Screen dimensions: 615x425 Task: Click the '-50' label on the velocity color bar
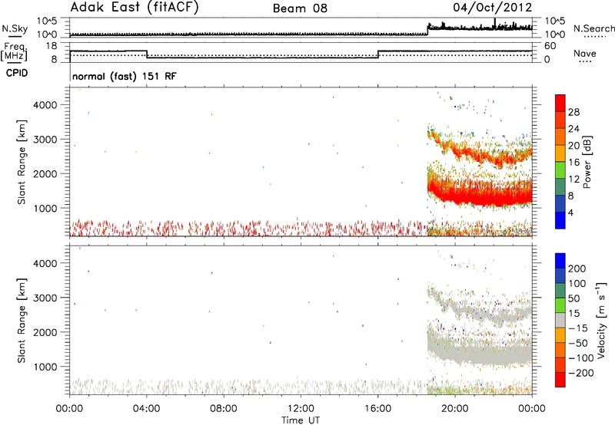click(578, 343)
